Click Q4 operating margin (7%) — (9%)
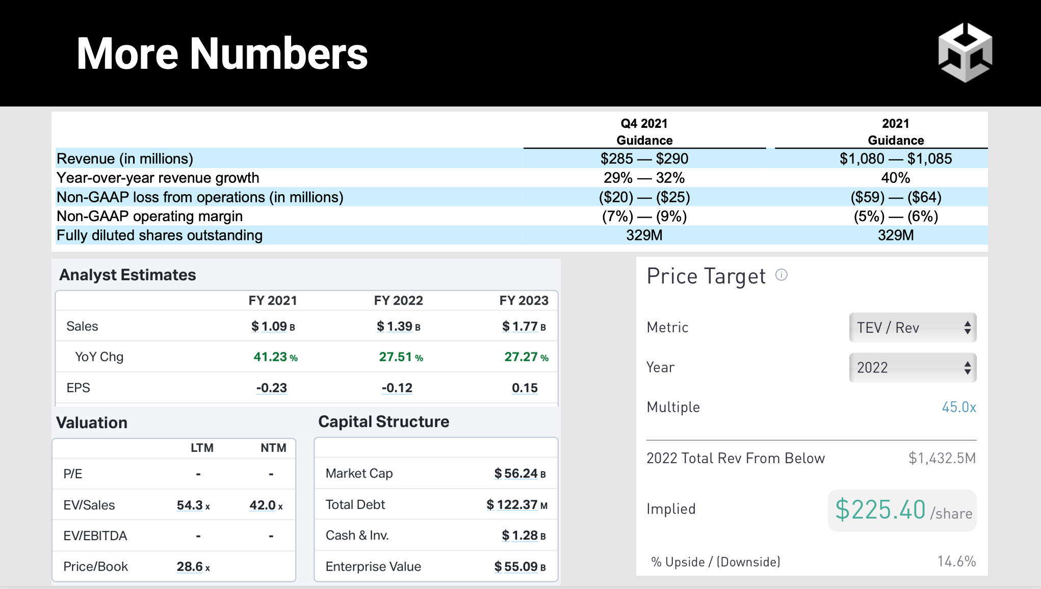Image resolution: width=1041 pixels, height=589 pixels. pos(644,217)
